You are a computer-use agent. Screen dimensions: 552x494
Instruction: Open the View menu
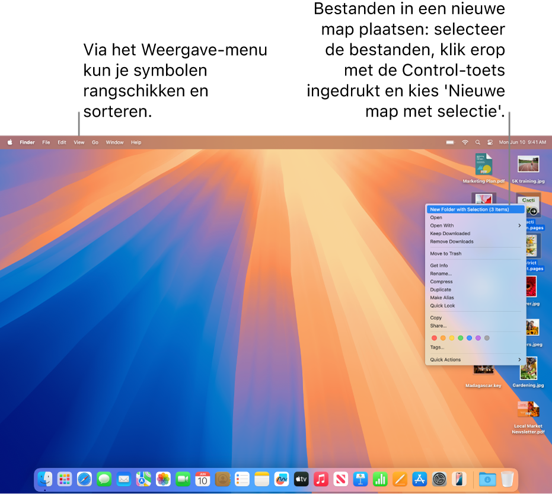tap(79, 142)
